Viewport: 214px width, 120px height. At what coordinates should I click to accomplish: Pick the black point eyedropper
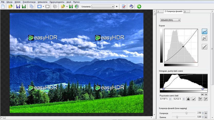[x=200, y=99]
